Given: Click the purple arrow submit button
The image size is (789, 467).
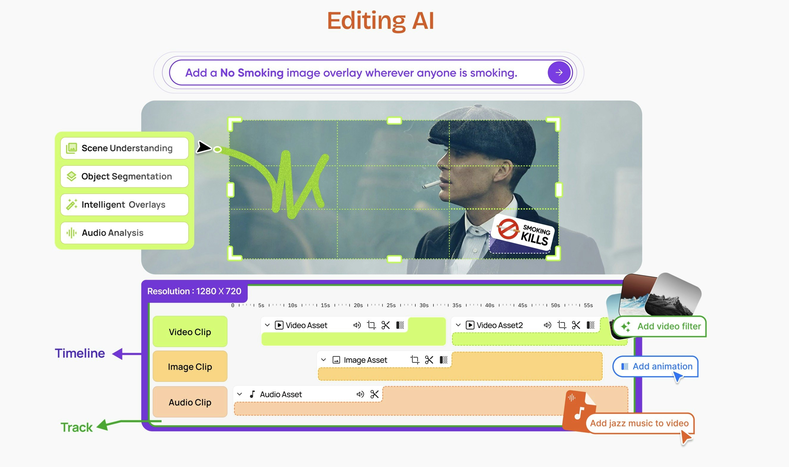Looking at the screenshot, I should click(x=559, y=73).
